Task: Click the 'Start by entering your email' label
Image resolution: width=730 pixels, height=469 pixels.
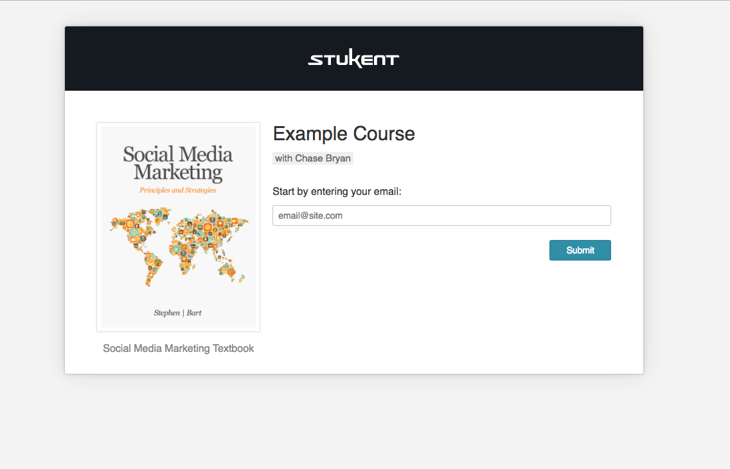Action: coord(337,191)
